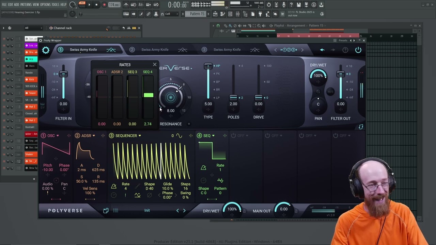Open the PATTERNS menu
The image size is (436, 245).
tap(26, 5)
